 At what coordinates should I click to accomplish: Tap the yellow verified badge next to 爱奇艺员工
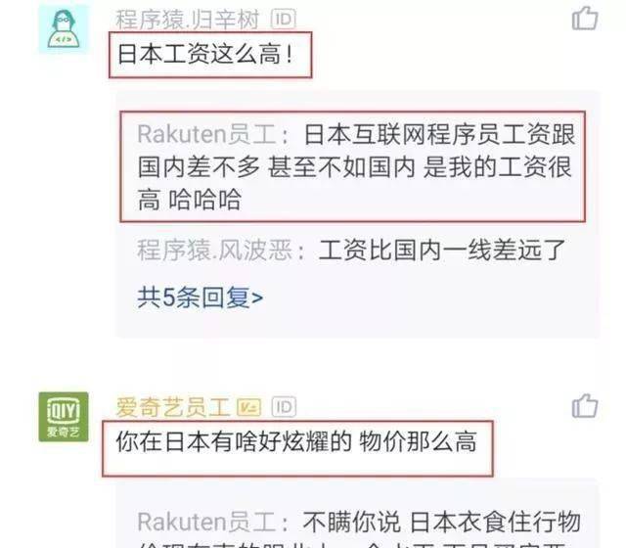(x=248, y=407)
